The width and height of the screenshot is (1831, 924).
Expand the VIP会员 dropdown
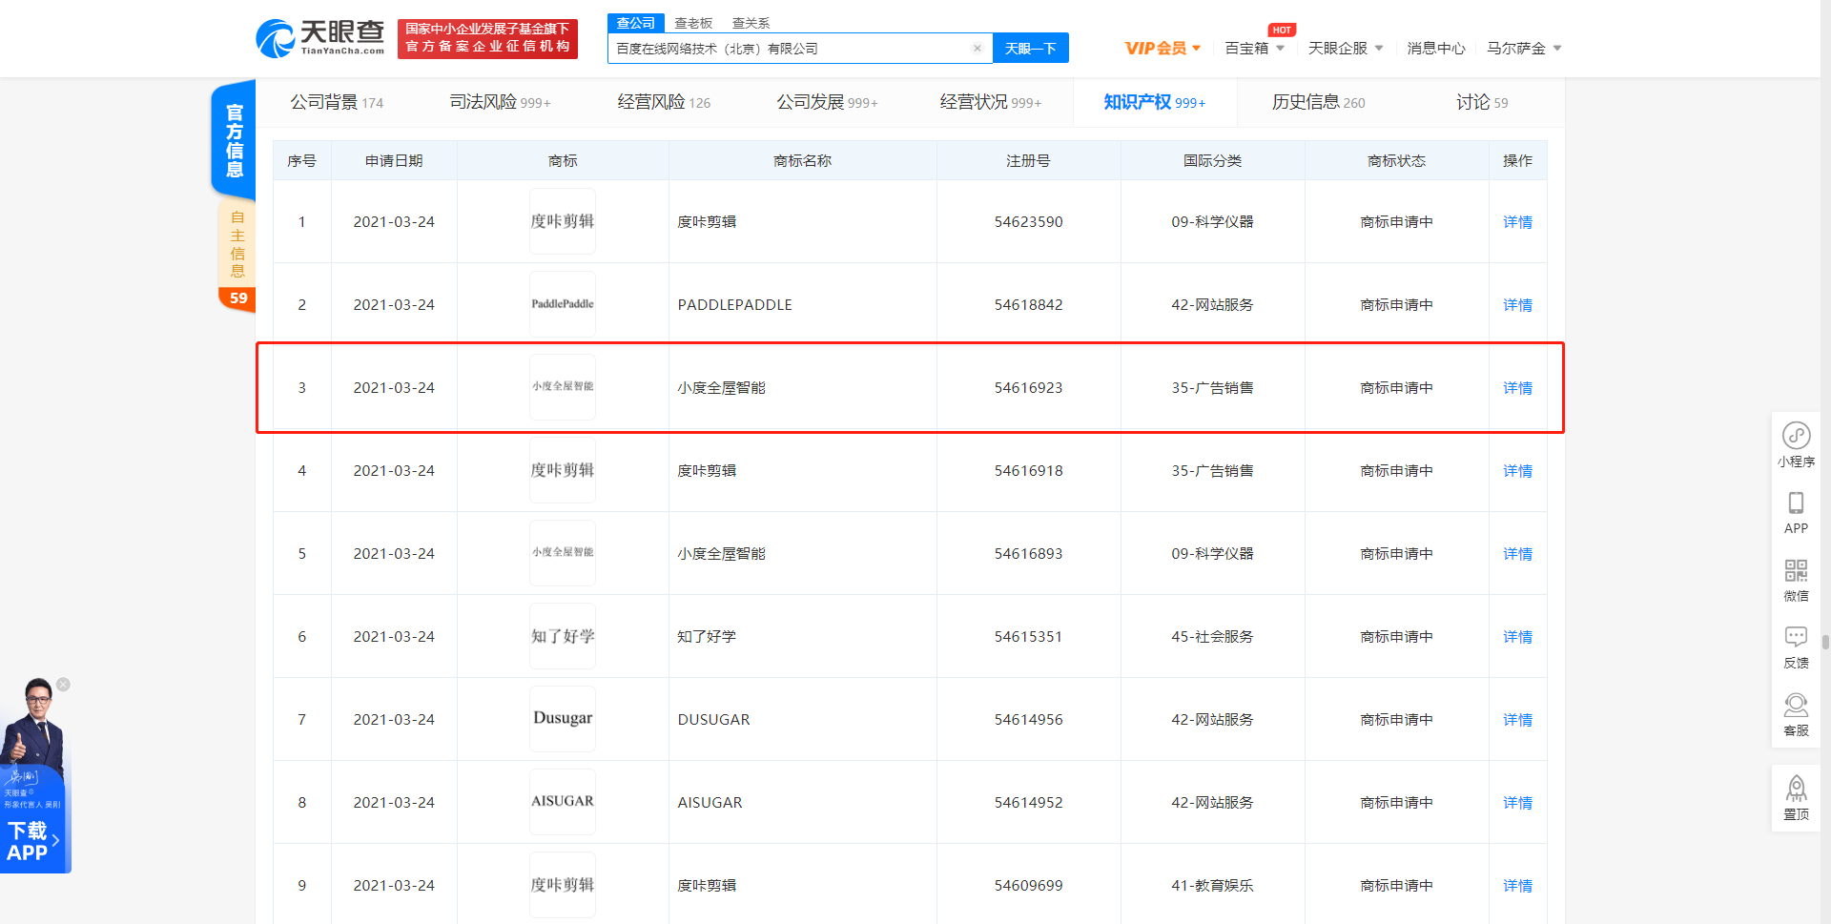1162,49
